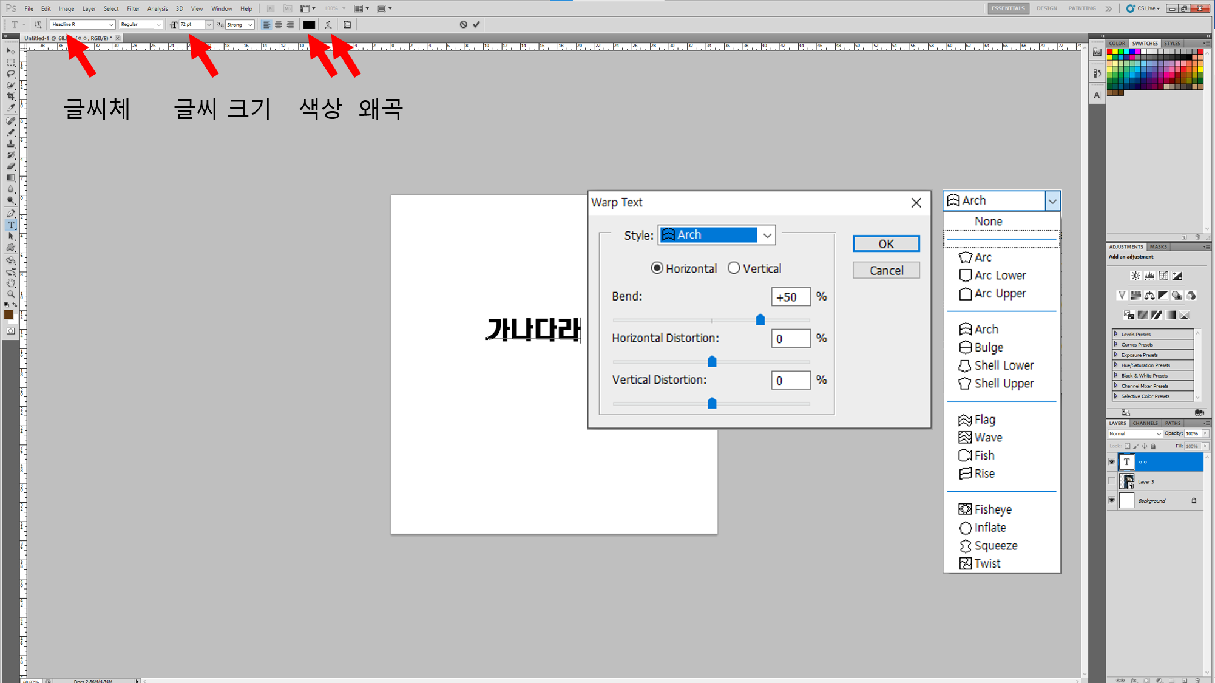Click center text alignment icon
The height and width of the screenshot is (683, 1215).
point(279,25)
